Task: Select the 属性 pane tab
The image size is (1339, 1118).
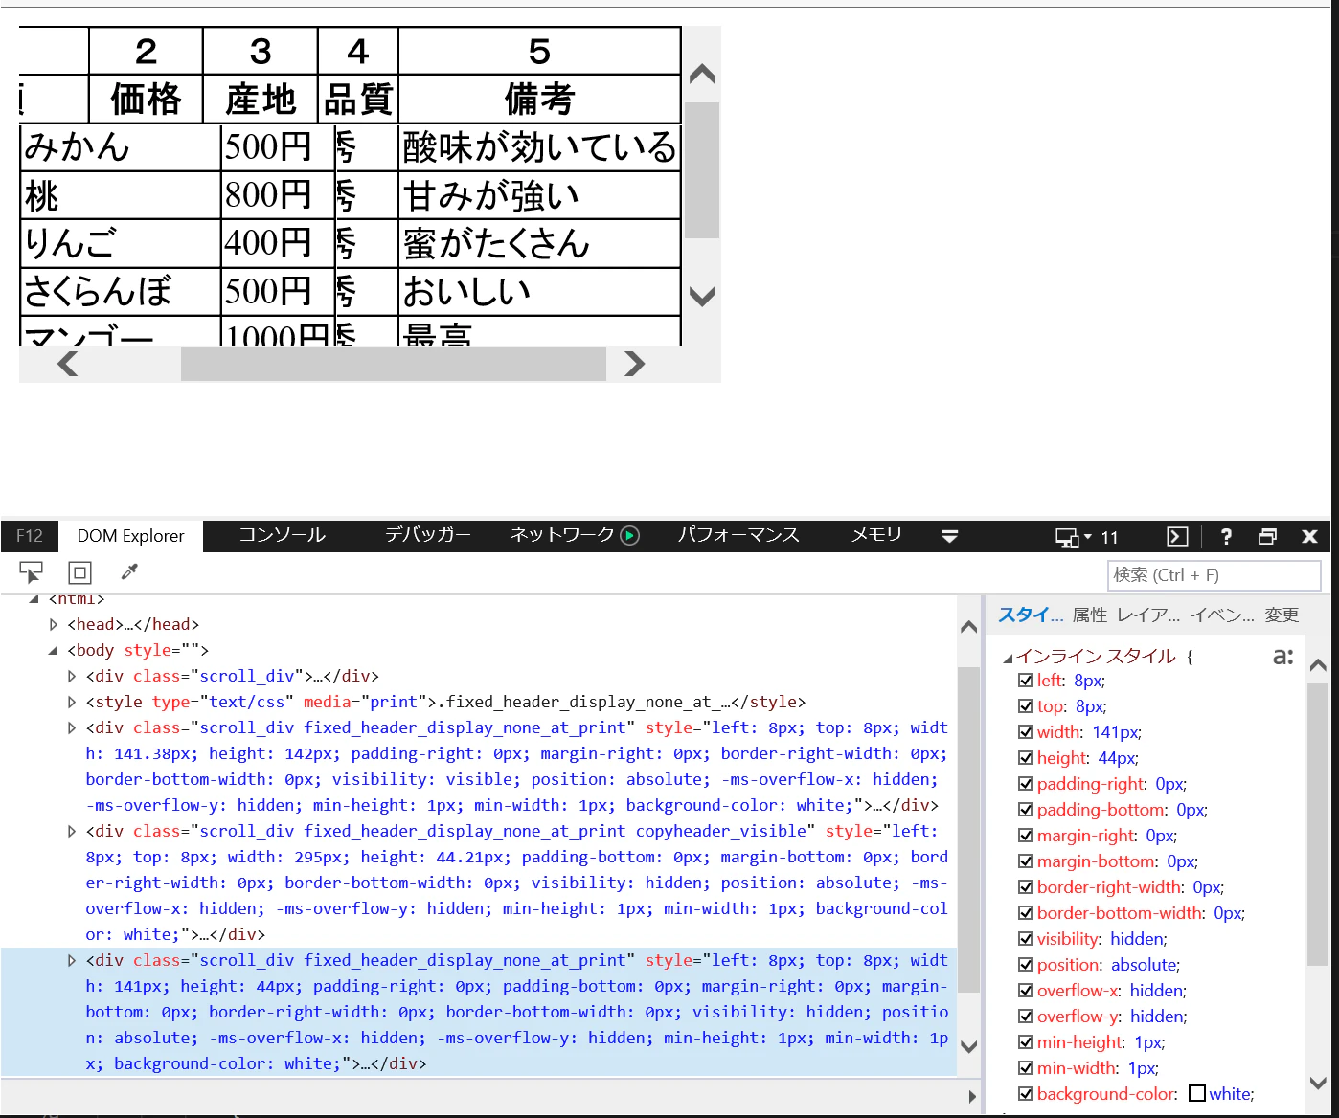Action: point(1090,615)
